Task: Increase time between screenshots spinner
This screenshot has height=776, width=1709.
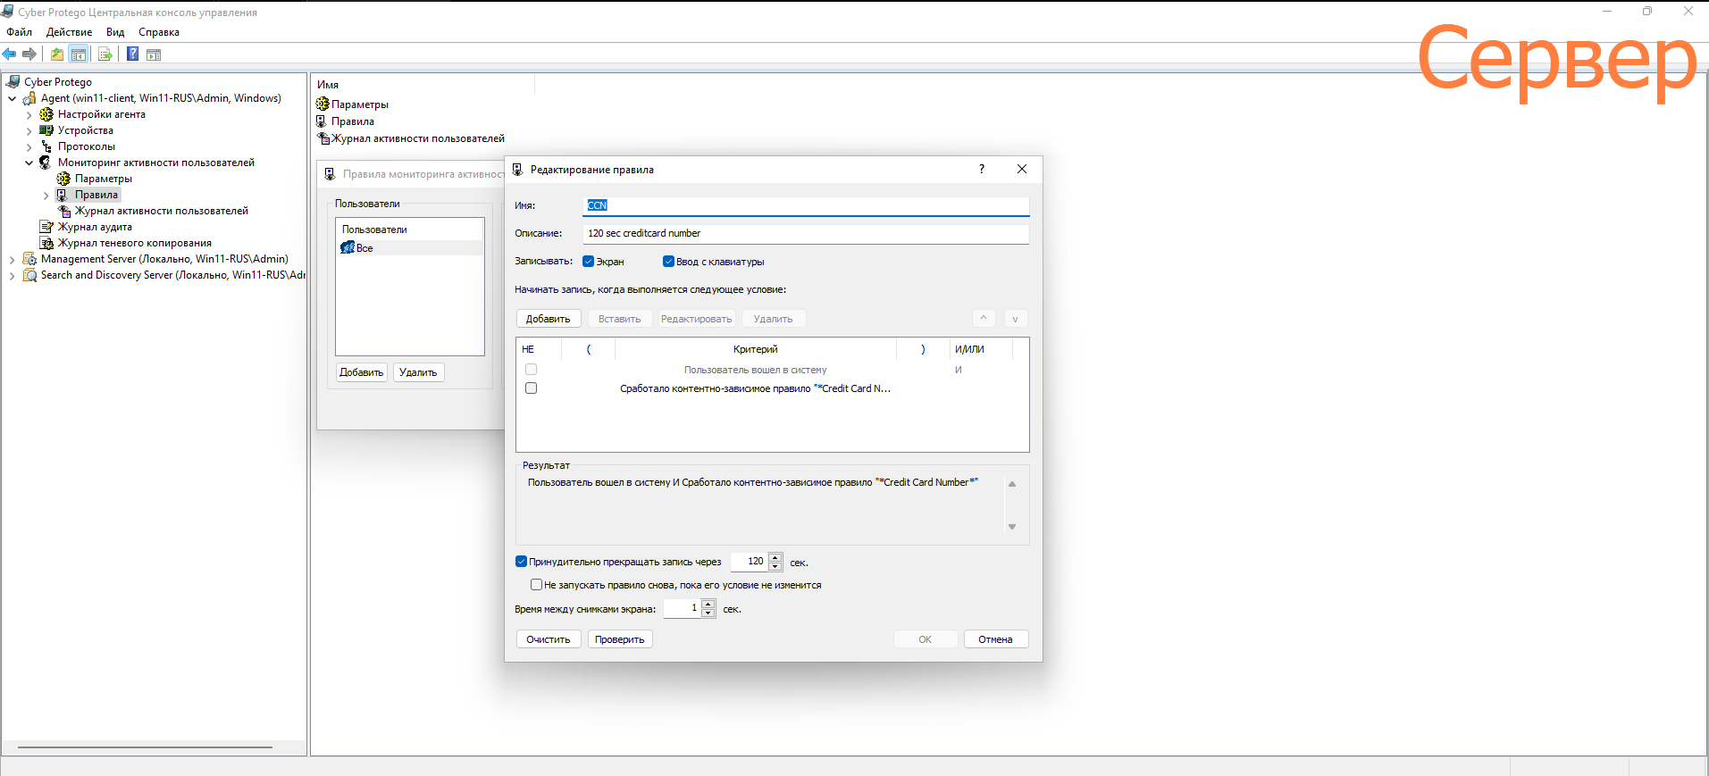Action: point(708,605)
